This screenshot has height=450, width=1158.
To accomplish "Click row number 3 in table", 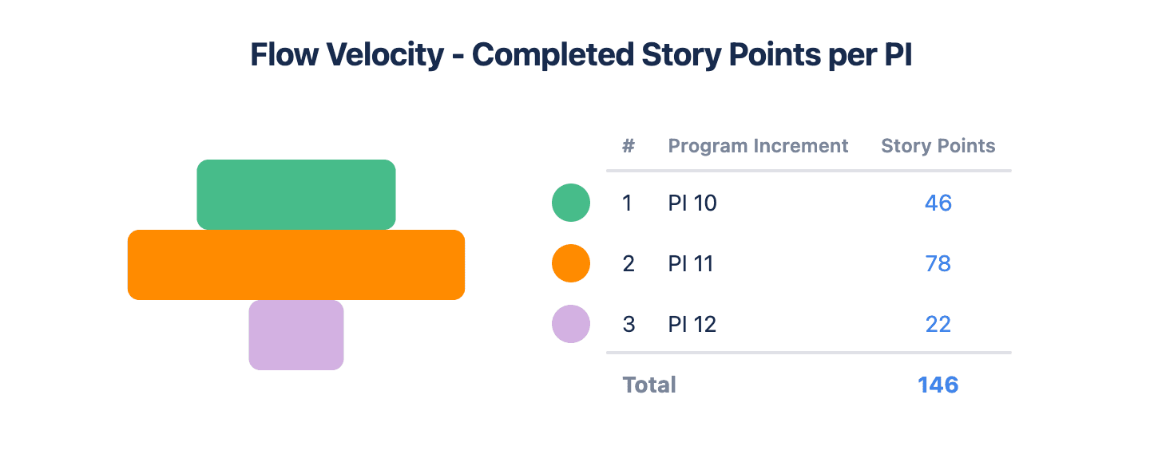I will 629,325.
